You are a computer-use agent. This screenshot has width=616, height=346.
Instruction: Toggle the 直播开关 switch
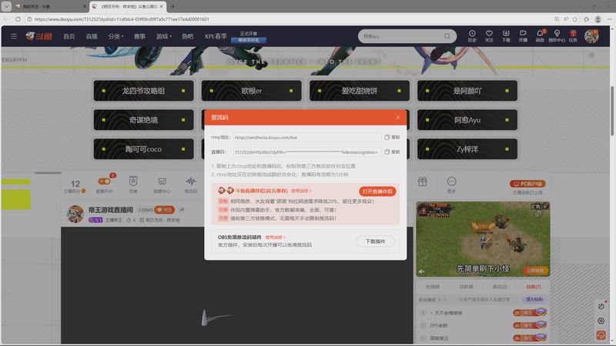click(x=104, y=181)
